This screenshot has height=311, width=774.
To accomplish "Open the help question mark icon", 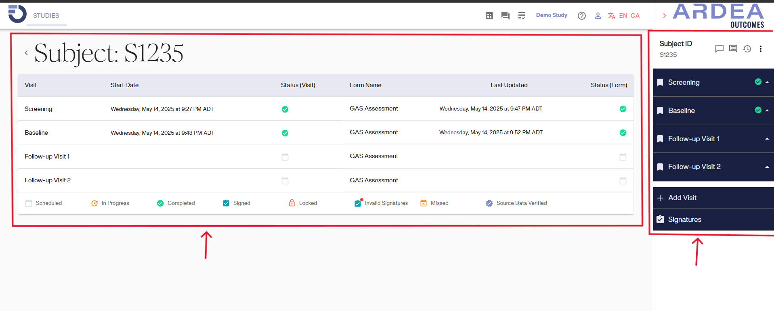I will point(581,16).
